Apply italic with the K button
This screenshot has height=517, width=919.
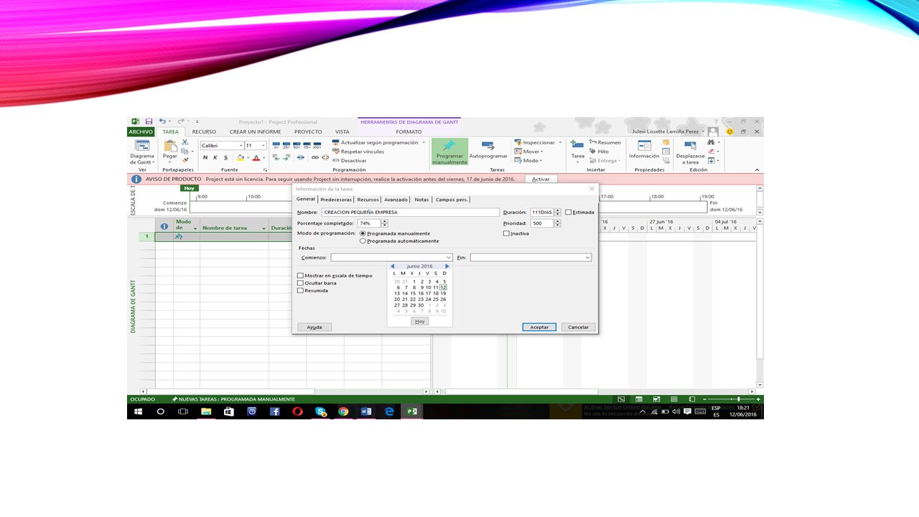pos(215,157)
